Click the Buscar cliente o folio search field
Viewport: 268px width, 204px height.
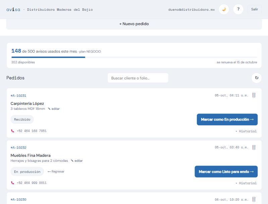click(138, 78)
